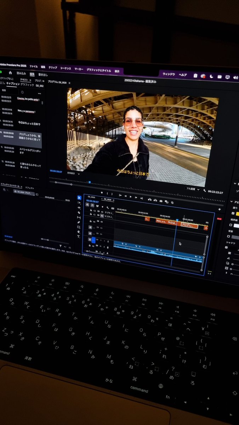The height and width of the screenshot is (425, 239).
Task: Click the Home icon in workspace bar
Action: coord(10,73)
